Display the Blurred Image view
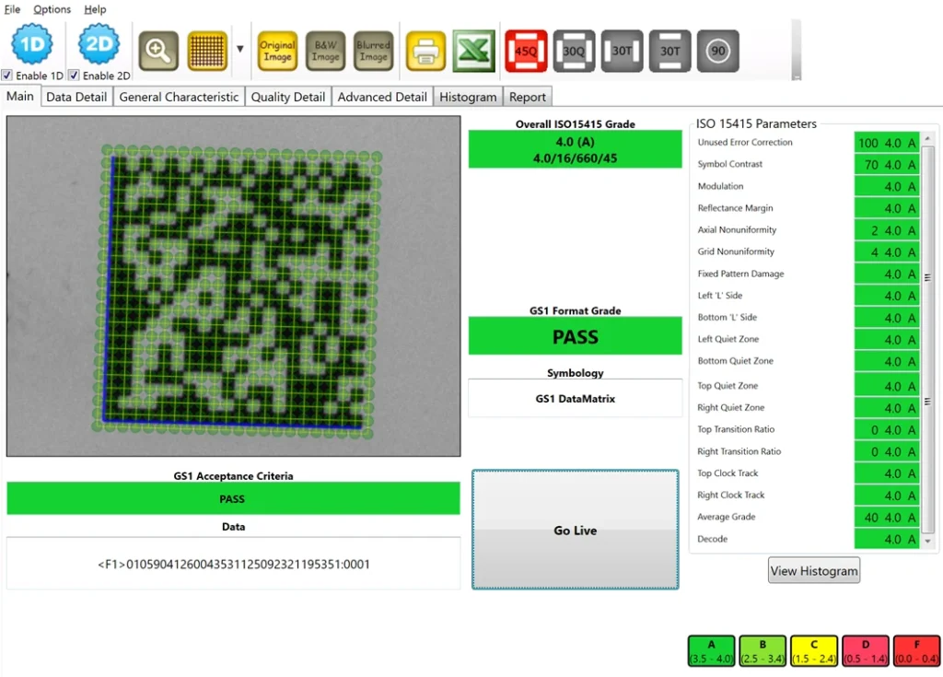This screenshot has height=677, width=943. pos(373,51)
